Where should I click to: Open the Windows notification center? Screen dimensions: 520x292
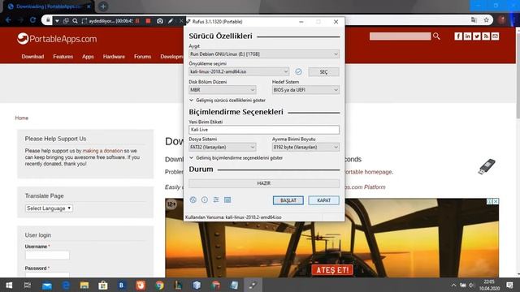(509, 285)
